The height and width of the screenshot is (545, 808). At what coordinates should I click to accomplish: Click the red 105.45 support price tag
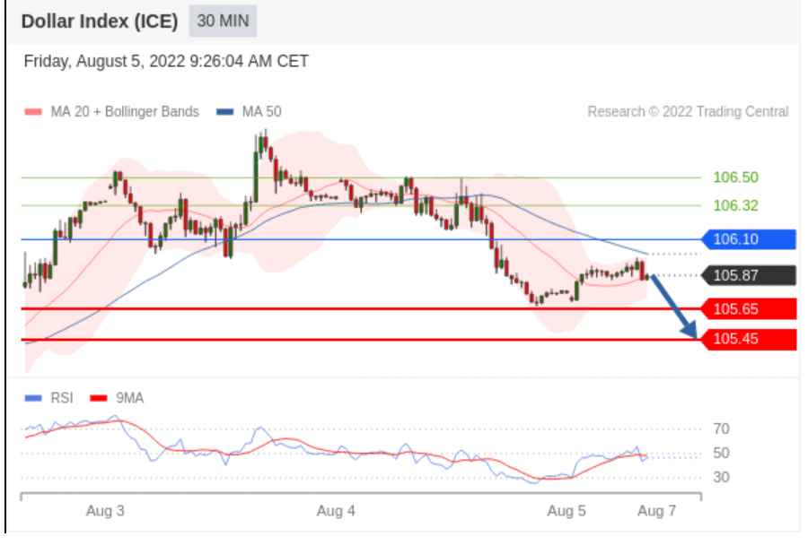click(x=749, y=339)
